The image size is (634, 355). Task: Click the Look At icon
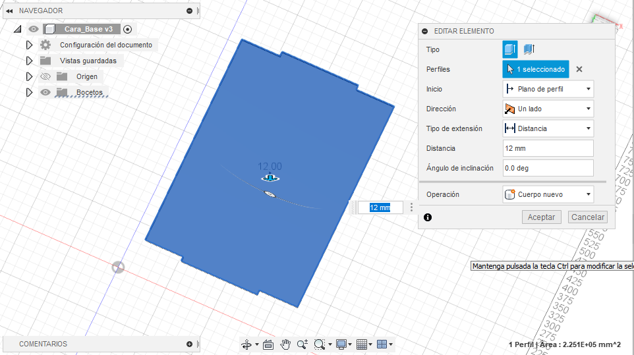coord(268,344)
